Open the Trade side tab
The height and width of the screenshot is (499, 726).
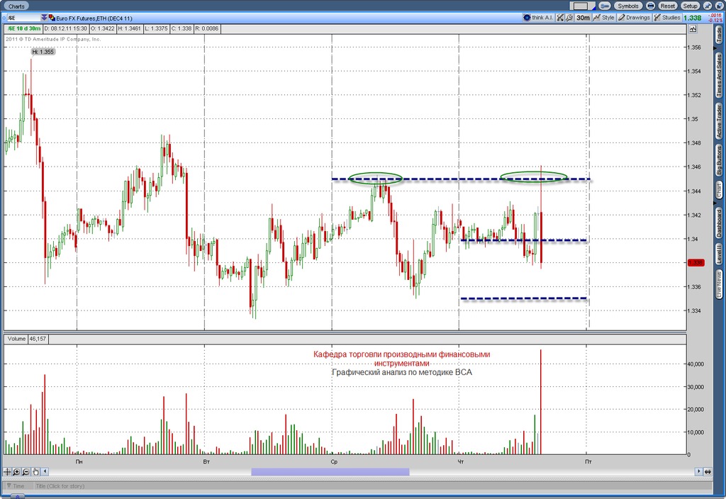pos(719,35)
